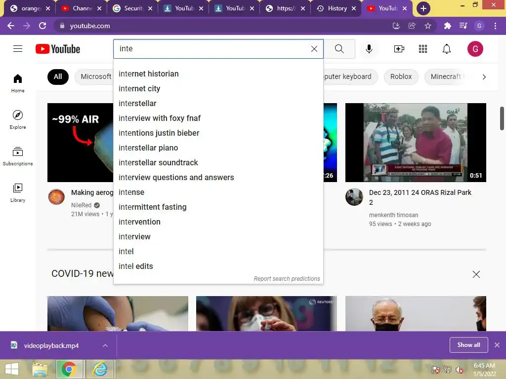Go to Home in the sidebar
506x379 pixels.
point(18,83)
